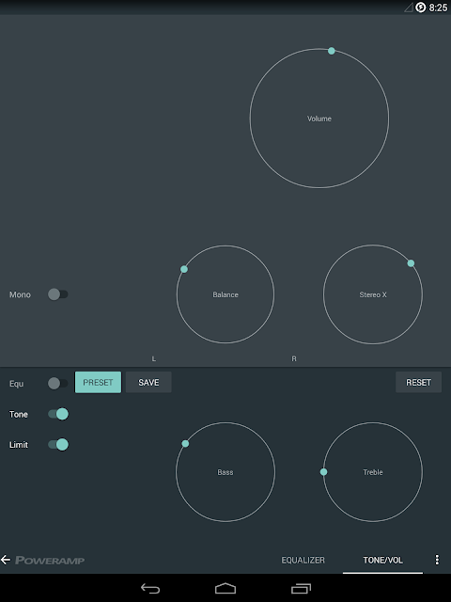Click the Balance label inside the knob

coord(225,294)
